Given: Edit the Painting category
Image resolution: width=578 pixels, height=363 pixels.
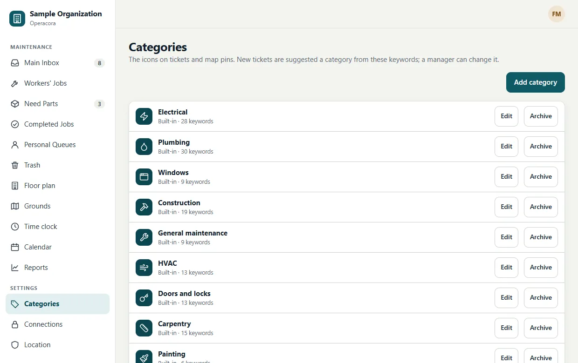Looking at the screenshot, I should pos(506,356).
